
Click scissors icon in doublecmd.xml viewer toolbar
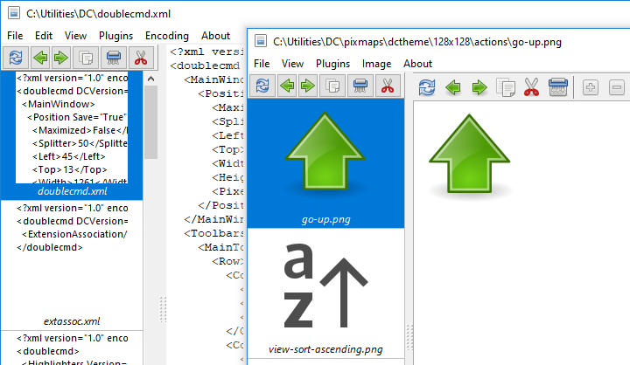click(140, 58)
